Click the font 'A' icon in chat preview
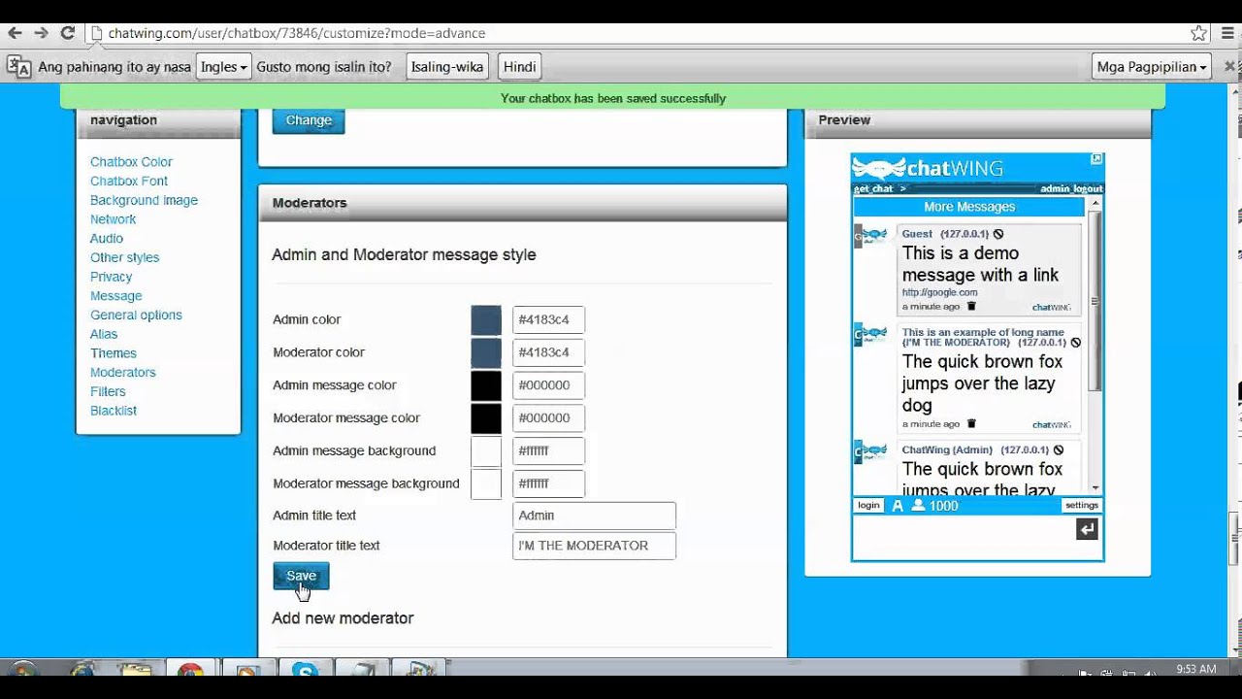Image resolution: width=1242 pixels, height=699 pixels. tap(898, 506)
